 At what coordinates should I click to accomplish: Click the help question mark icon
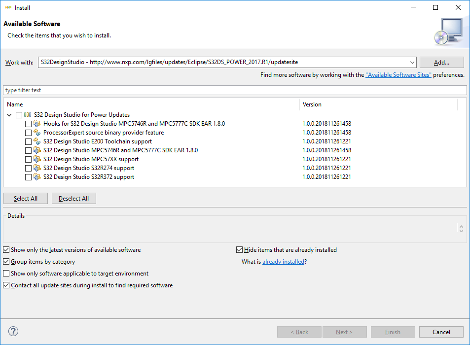coord(13,332)
